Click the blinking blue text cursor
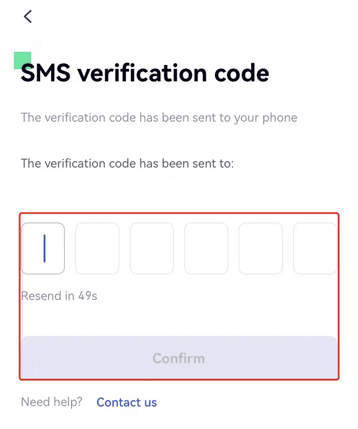358x429 pixels. coord(45,248)
